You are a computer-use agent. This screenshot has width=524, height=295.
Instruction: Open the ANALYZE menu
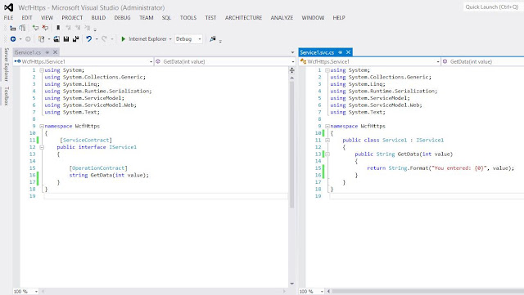tap(282, 18)
